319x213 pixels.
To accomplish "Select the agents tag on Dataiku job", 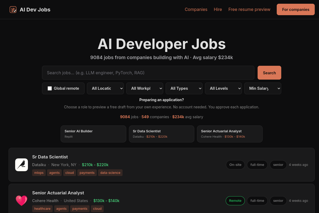I will click(54, 173).
